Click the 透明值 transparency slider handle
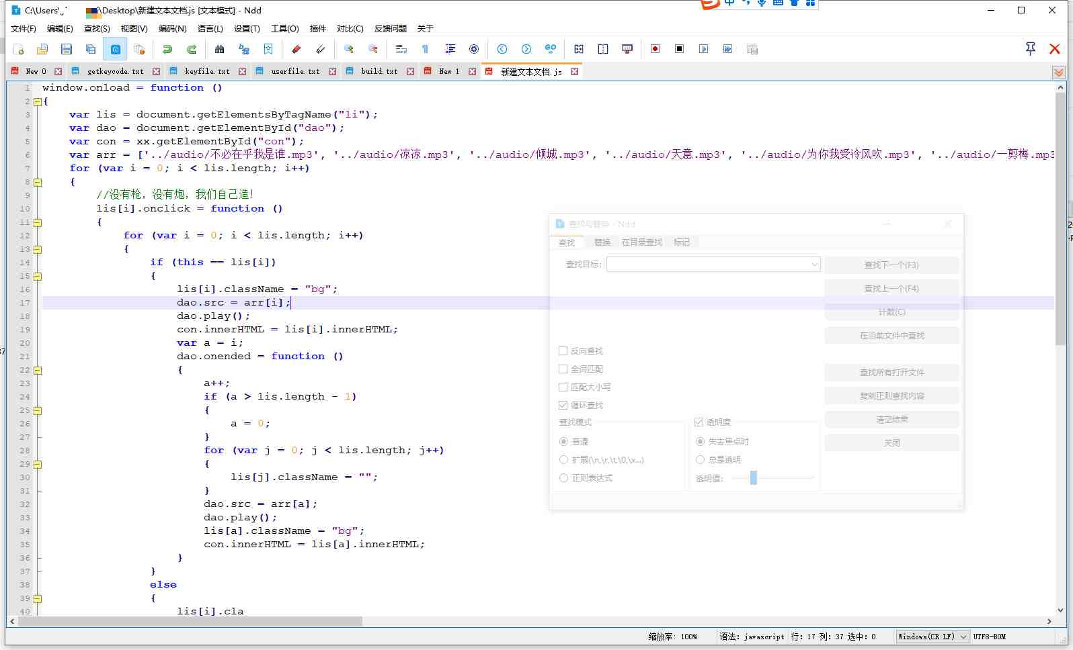Screen dimensions: 1073x650 pyautogui.click(x=754, y=478)
